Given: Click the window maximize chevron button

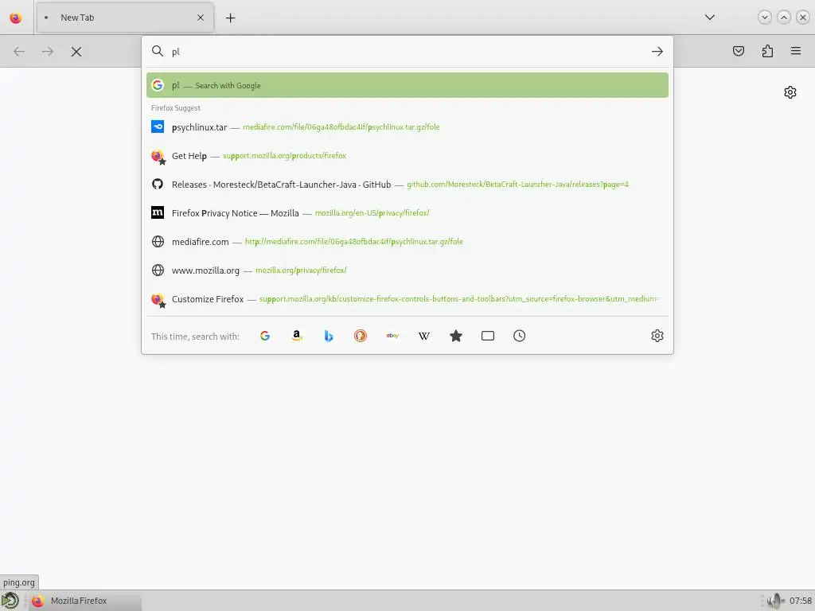Looking at the screenshot, I should (x=784, y=18).
